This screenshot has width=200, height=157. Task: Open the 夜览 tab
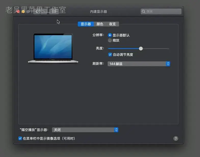[112, 24]
